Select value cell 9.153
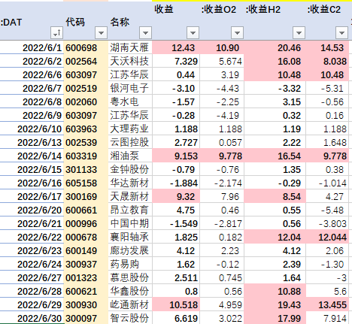Image resolution: width=352 pixels, height=324 pixels. (x=176, y=156)
